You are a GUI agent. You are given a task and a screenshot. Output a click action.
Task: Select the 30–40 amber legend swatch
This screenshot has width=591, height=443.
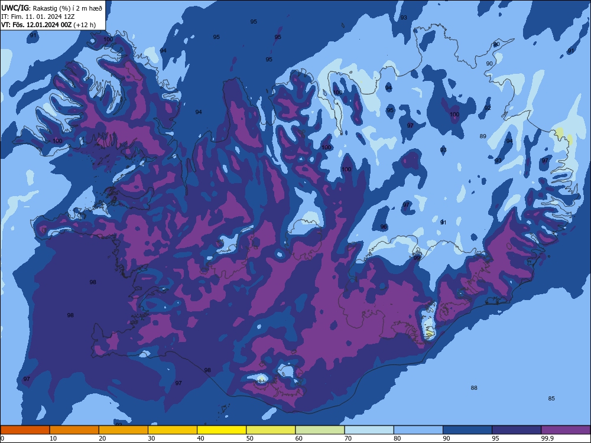[x=173, y=430]
